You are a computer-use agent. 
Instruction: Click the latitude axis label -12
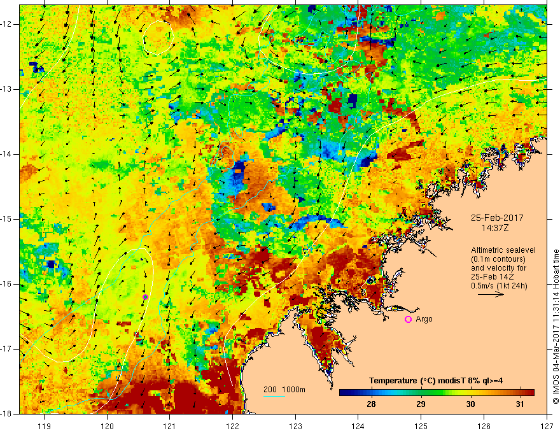pyautogui.click(x=7, y=24)
